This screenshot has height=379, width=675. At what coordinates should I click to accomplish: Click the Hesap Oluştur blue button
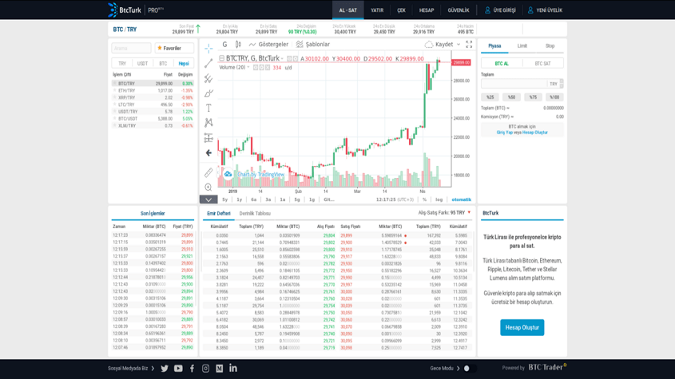(x=522, y=327)
